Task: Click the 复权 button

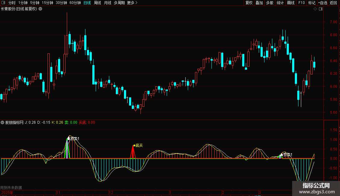Action: tap(249, 3)
